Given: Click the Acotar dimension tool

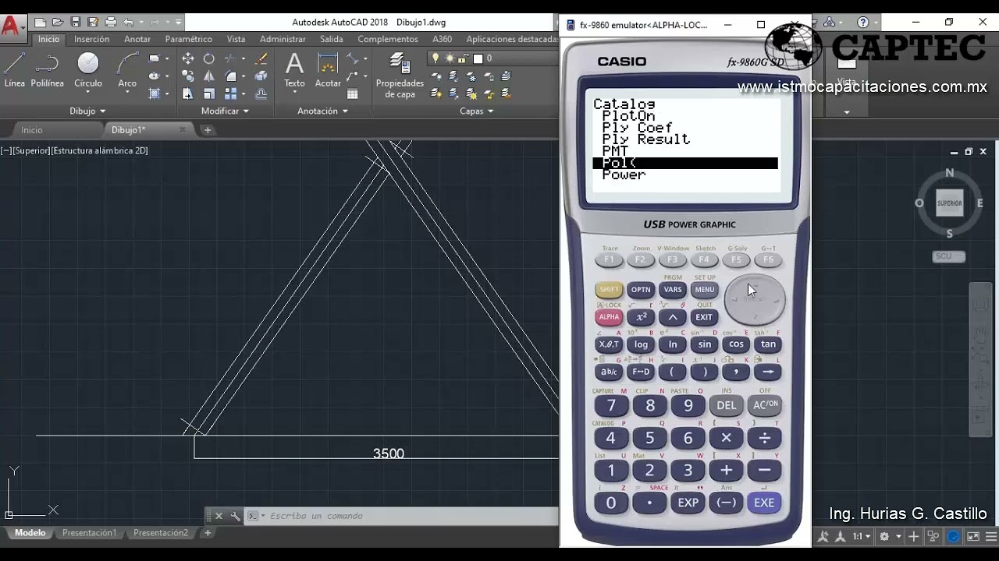Looking at the screenshot, I should tap(328, 70).
